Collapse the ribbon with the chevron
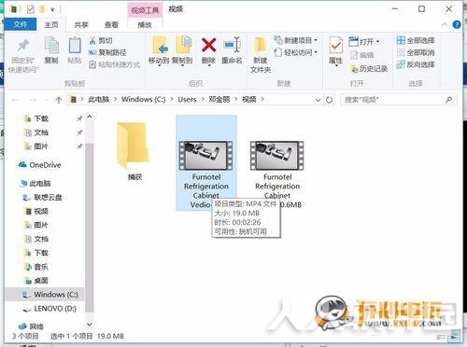 (x=445, y=24)
